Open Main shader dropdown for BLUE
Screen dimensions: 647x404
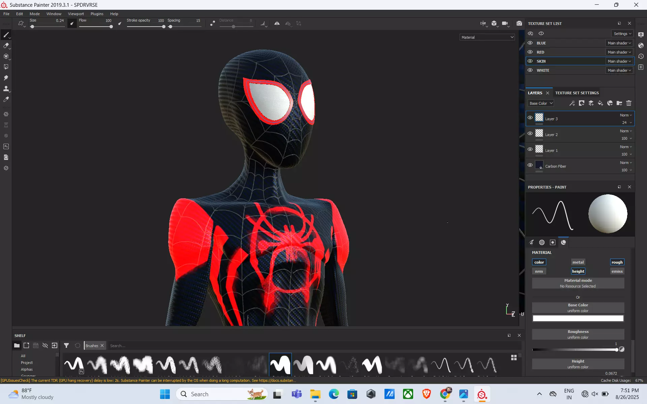click(x=619, y=43)
